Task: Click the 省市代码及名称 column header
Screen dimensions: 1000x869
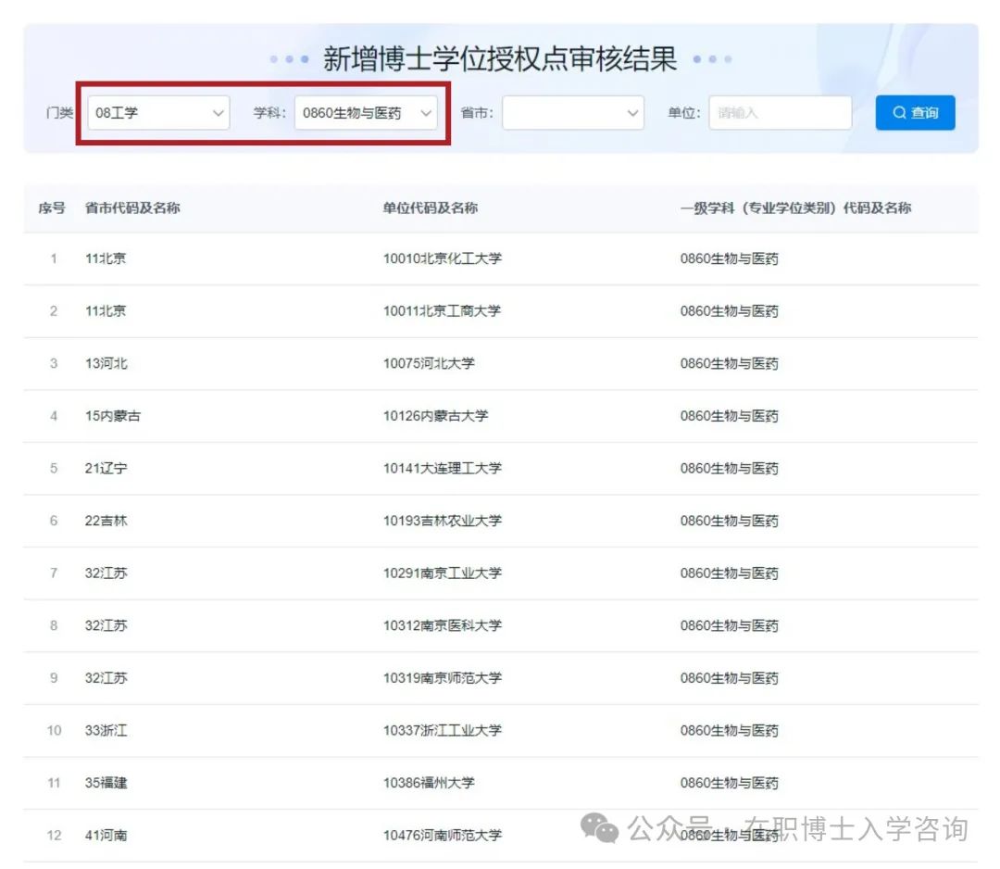Action: 132,208
